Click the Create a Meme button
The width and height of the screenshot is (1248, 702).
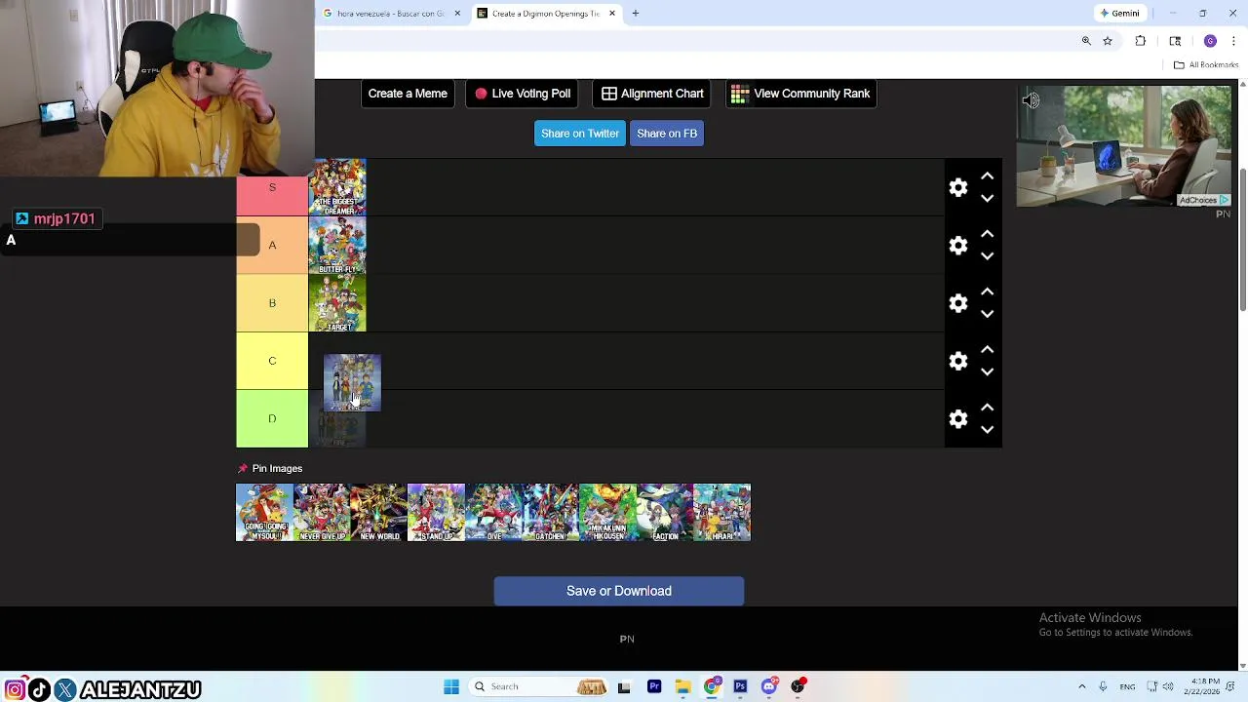[x=408, y=94]
